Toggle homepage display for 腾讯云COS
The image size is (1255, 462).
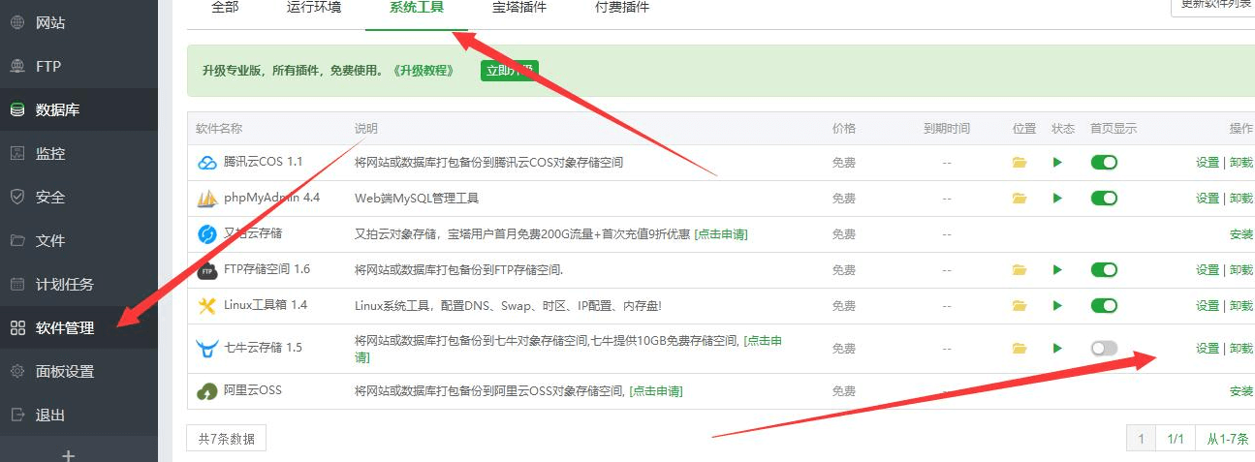(x=1104, y=163)
